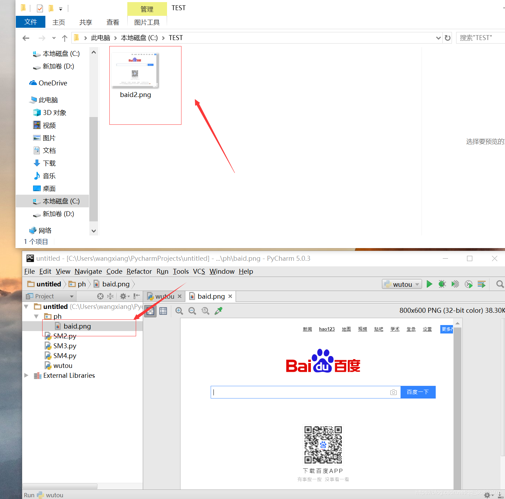Switch to the wutou editor tab
505x499 pixels.
click(164, 296)
